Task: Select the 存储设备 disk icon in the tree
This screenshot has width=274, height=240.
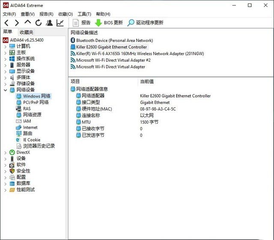Action: [x=12, y=83]
